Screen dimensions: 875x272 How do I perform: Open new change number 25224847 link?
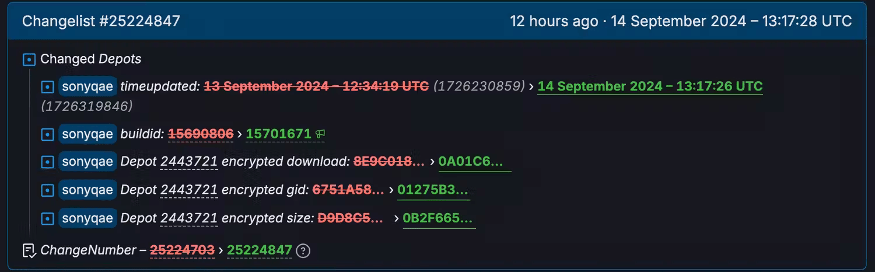click(x=260, y=250)
